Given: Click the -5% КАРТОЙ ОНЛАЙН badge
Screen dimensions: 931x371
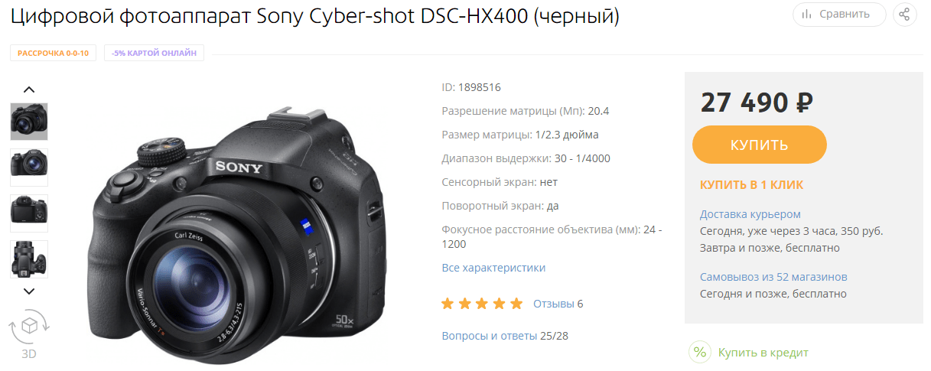Looking at the screenshot, I should click(x=154, y=54).
